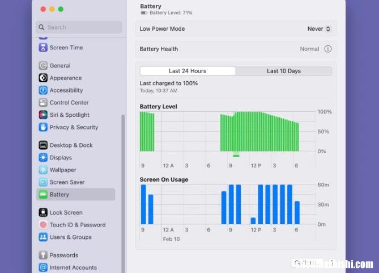Click the sidebar vertical scrollbar
This screenshot has height=273, width=379.
(123, 194)
